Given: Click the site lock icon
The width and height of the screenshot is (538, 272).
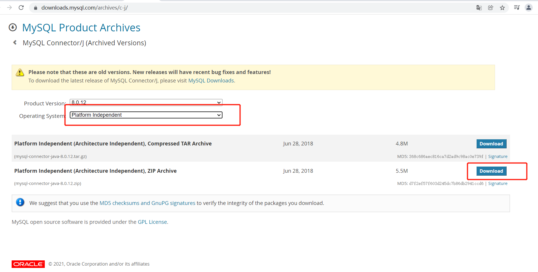Looking at the screenshot, I should 35,8.
